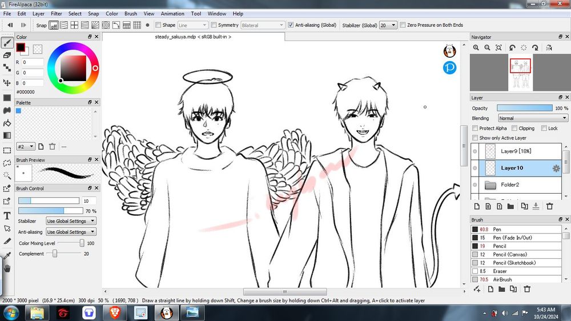Open Brush Control Anti-aliasing dropdown
571x321 pixels.
click(x=71, y=232)
